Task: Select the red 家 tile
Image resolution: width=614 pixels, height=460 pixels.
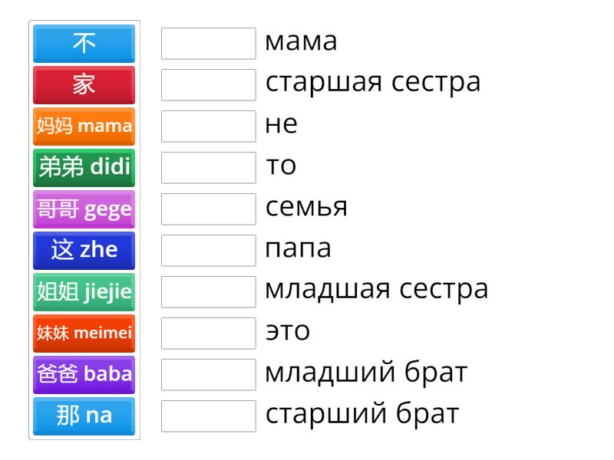Action: click(x=84, y=85)
